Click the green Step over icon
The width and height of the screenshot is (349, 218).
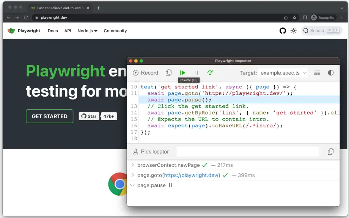tap(210, 73)
